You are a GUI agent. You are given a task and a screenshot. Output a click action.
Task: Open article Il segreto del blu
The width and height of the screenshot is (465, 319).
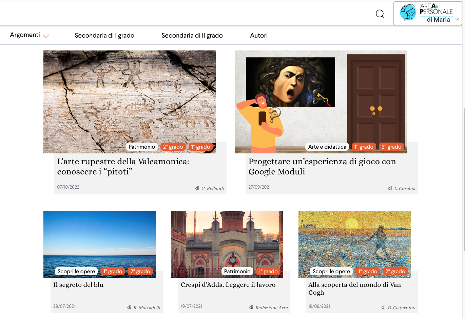point(78,285)
